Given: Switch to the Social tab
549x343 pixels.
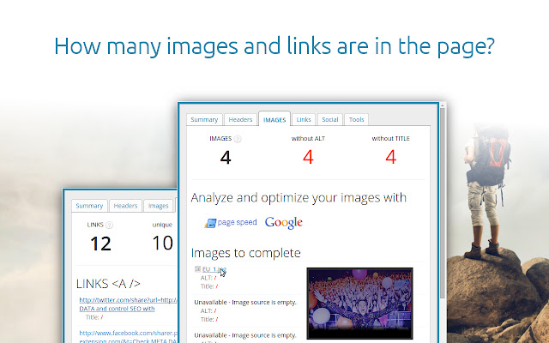Looking at the screenshot, I should click(x=329, y=120).
